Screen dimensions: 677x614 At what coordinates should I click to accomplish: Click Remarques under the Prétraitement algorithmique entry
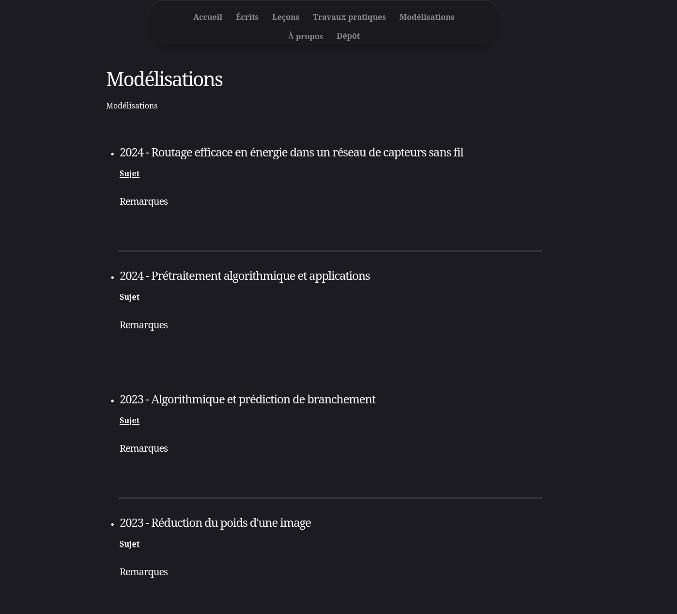tap(143, 325)
